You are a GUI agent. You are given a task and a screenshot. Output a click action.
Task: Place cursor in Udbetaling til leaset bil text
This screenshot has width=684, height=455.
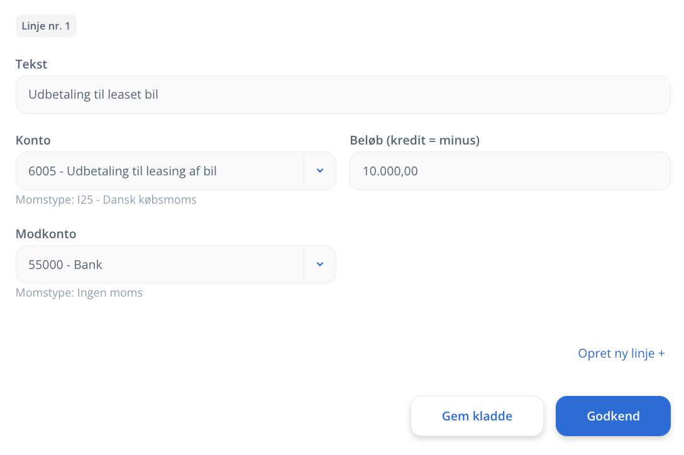click(x=93, y=94)
